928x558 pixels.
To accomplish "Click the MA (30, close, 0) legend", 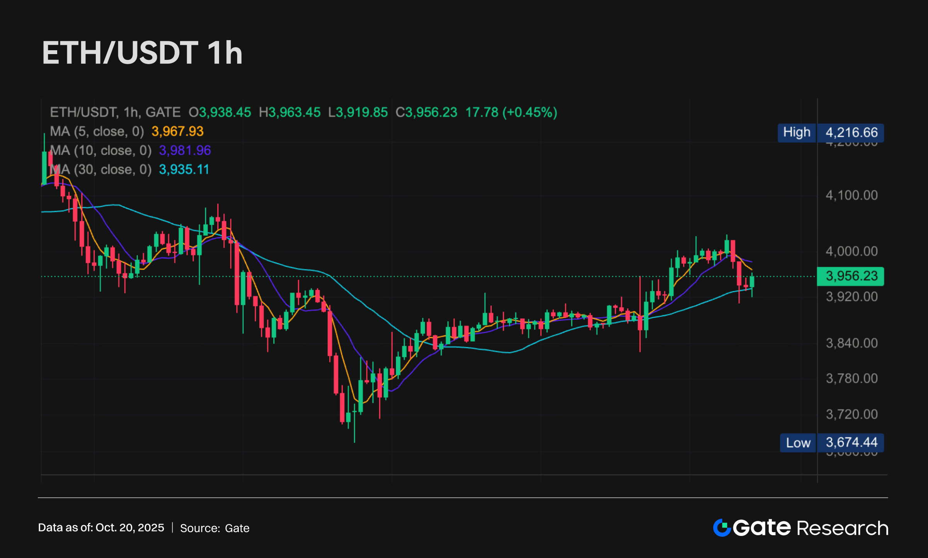I will click(101, 170).
